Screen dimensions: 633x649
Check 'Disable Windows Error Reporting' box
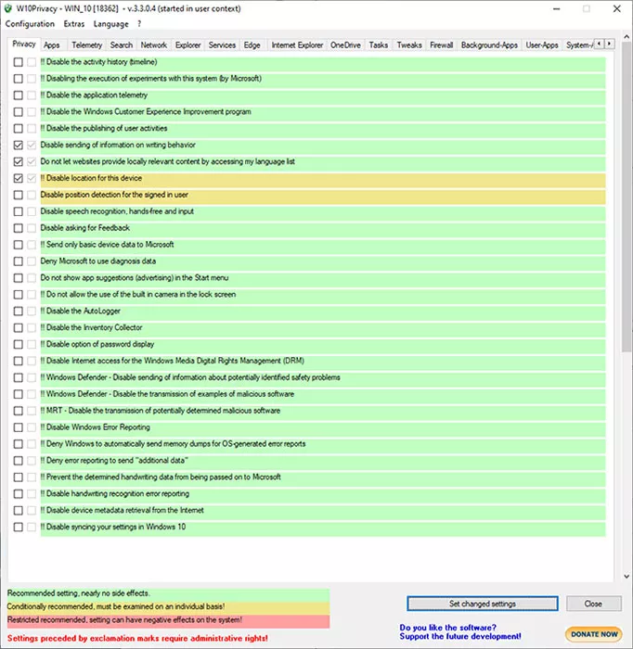19,427
